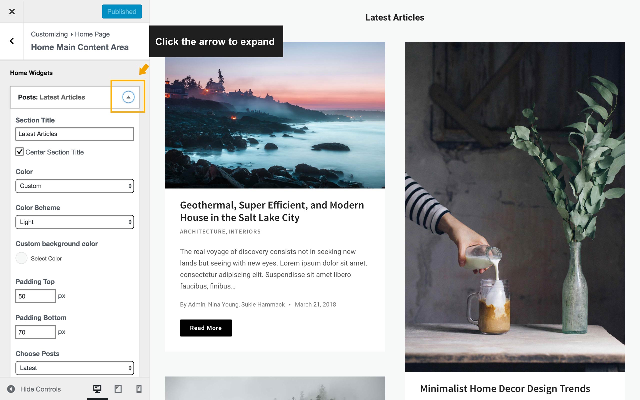Image resolution: width=640 pixels, height=400 pixels.
Task: Open Minimalist Home Decor Design Trends title
Action: (x=505, y=388)
